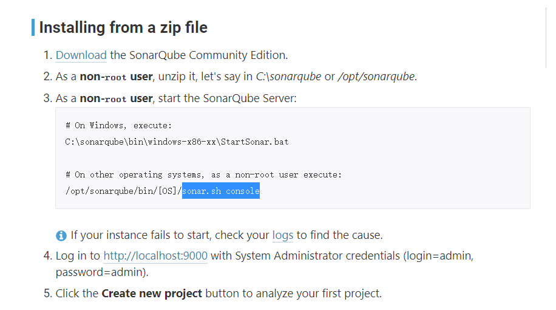This screenshot has height=310, width=556.
Task: Open the Download link in step one
Action: 81,55
